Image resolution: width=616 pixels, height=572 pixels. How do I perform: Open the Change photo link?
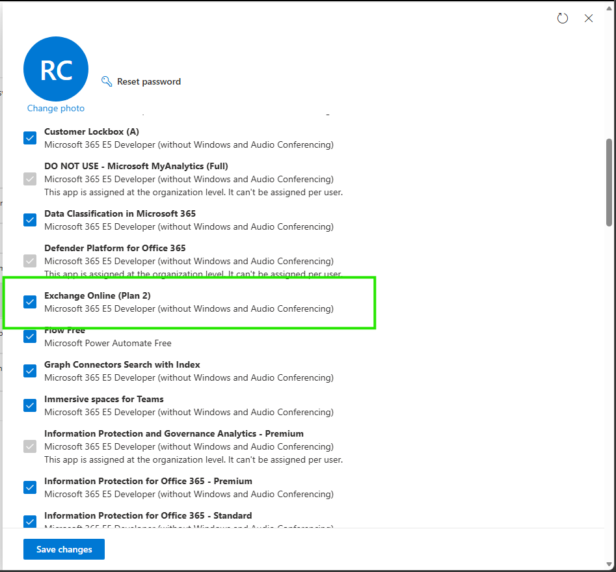[x=56, y=108]
